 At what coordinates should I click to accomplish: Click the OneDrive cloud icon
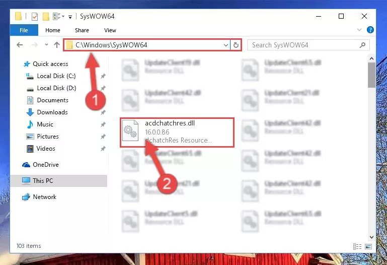coord(26,165)
